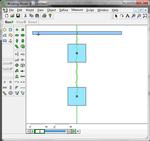Click the Save diskette icon
This screenshot has height=141, width=150.
coord(18,16)
